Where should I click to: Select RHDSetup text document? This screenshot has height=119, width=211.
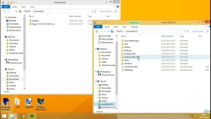click(128, 70)
